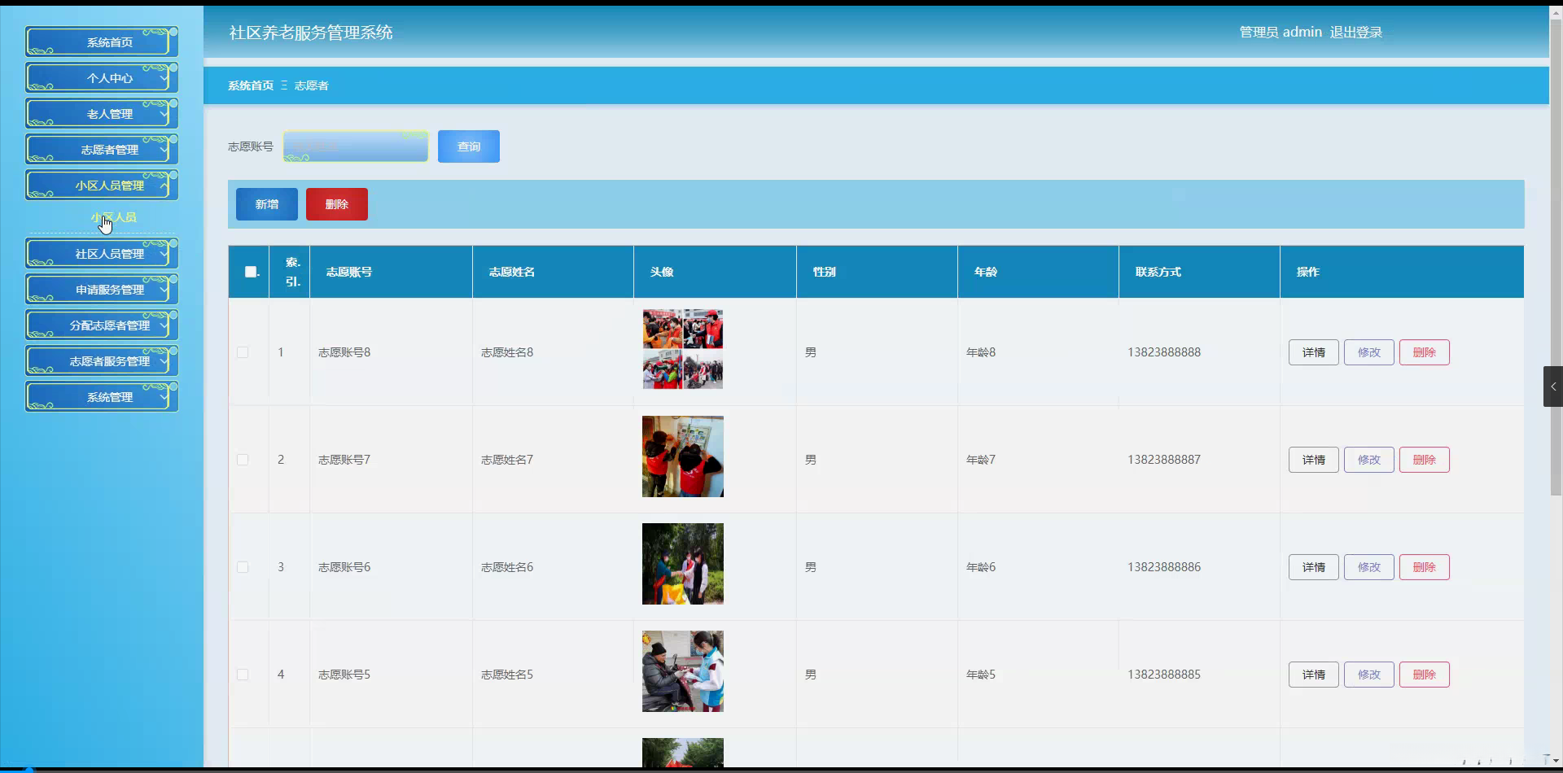Expand the 社区人员管理 menu arrow
Viewport: 1563px width, 773px height.
pos(164,254)
